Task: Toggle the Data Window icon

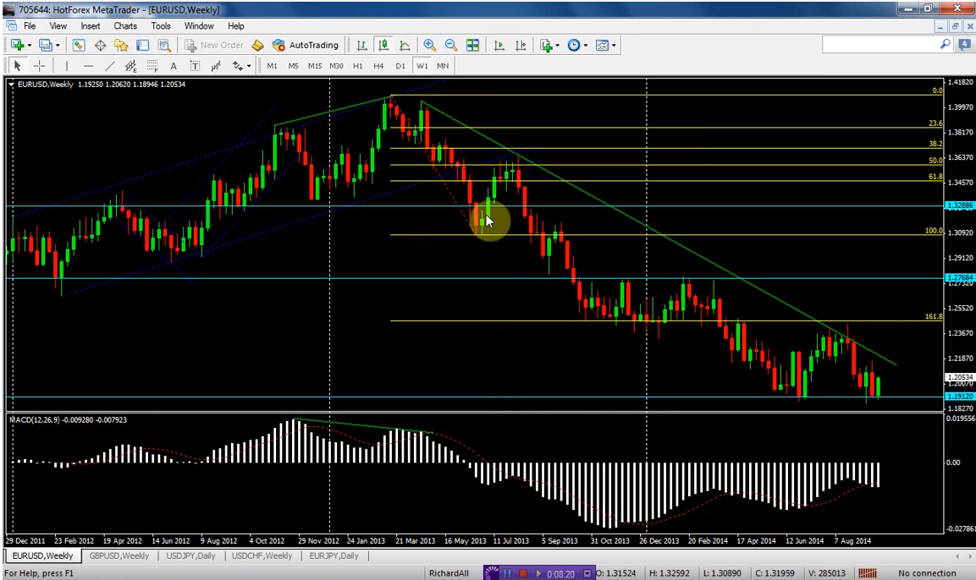Action: [100, 45]
